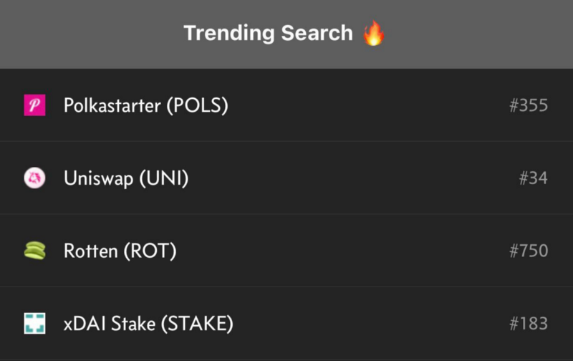Tap blank space in xDAI Stake row
This screenshot has width=573, height=361.
[x=369, y=324]
